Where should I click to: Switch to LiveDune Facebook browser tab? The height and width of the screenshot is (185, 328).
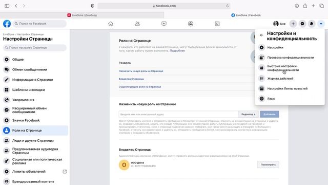pos(246,15)
